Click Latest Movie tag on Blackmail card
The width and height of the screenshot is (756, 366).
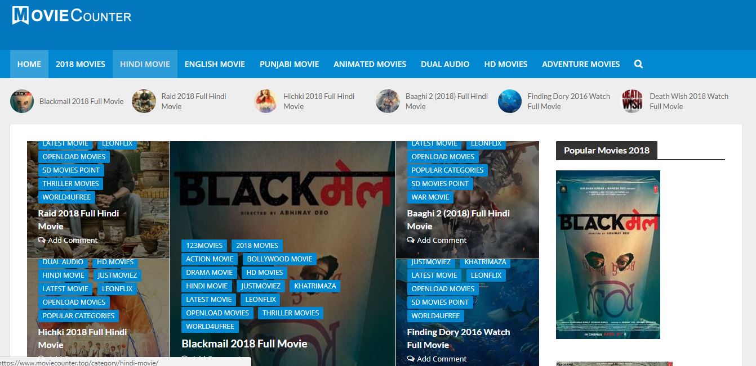coord(209,299)
